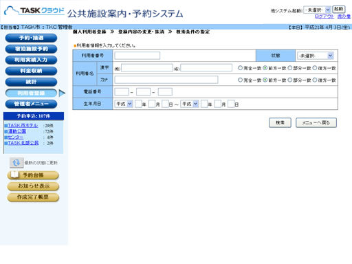Click the 起動 launch button

pos(339,9)
